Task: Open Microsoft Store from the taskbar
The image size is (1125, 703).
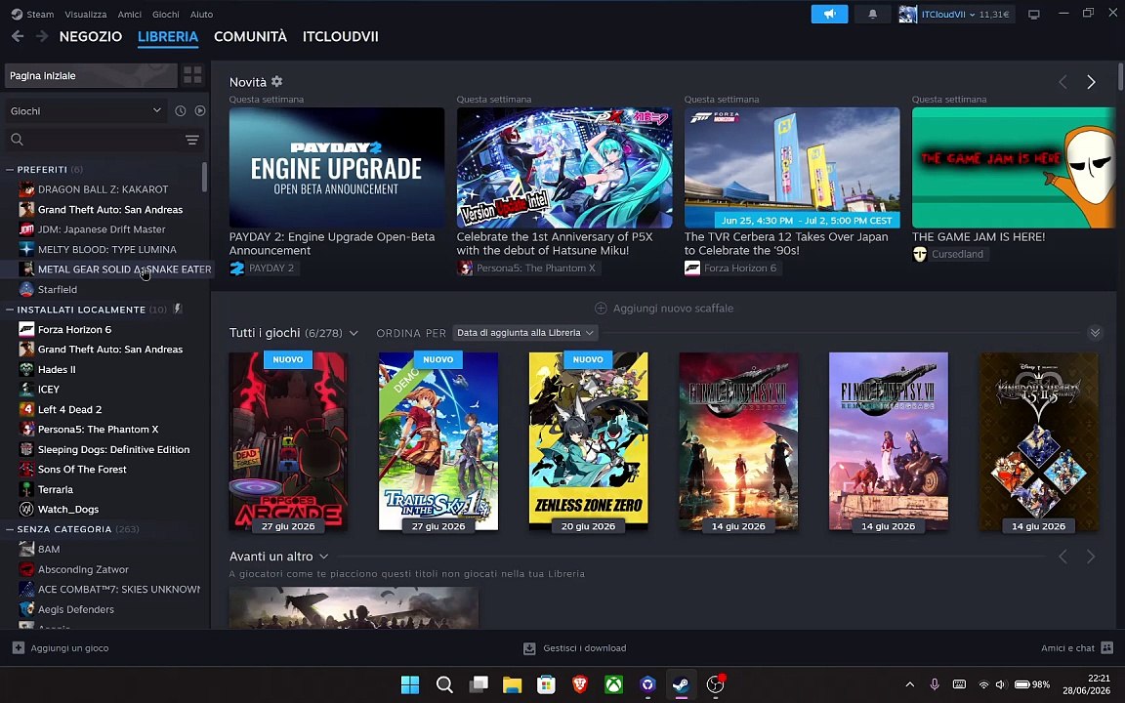Action: click(x=546, y=684)
